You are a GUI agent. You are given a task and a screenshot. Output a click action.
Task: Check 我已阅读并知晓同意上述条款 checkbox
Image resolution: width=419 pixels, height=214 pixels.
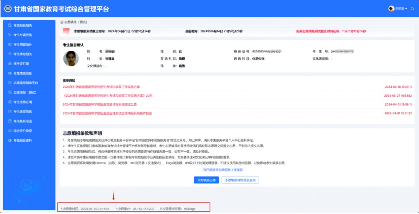pyautogui.click(x=200, y=170)
